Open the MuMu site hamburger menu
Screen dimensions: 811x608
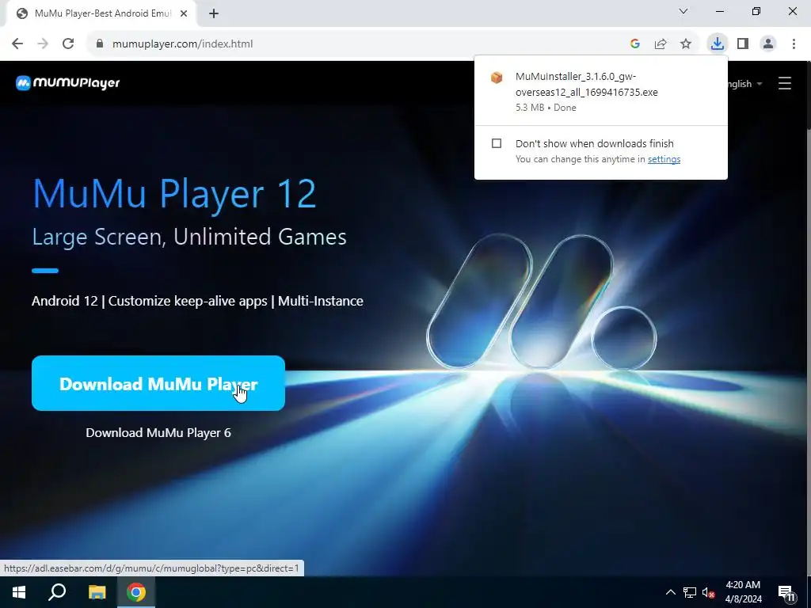pos(785,83)
